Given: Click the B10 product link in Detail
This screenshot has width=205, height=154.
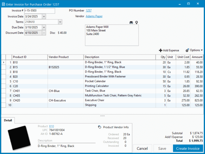Looking at the screenshot, I should click(x=52, y=126).
